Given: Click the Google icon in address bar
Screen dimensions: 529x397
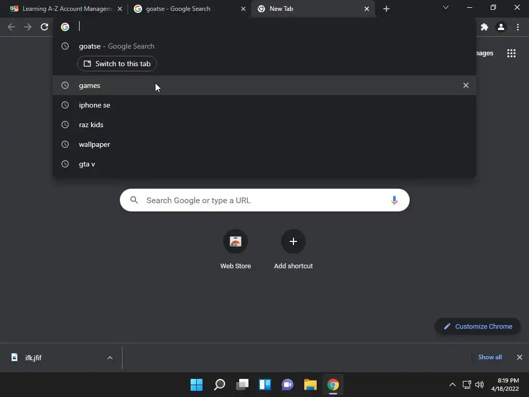Looking at the screenshot, I should (65, 27).
